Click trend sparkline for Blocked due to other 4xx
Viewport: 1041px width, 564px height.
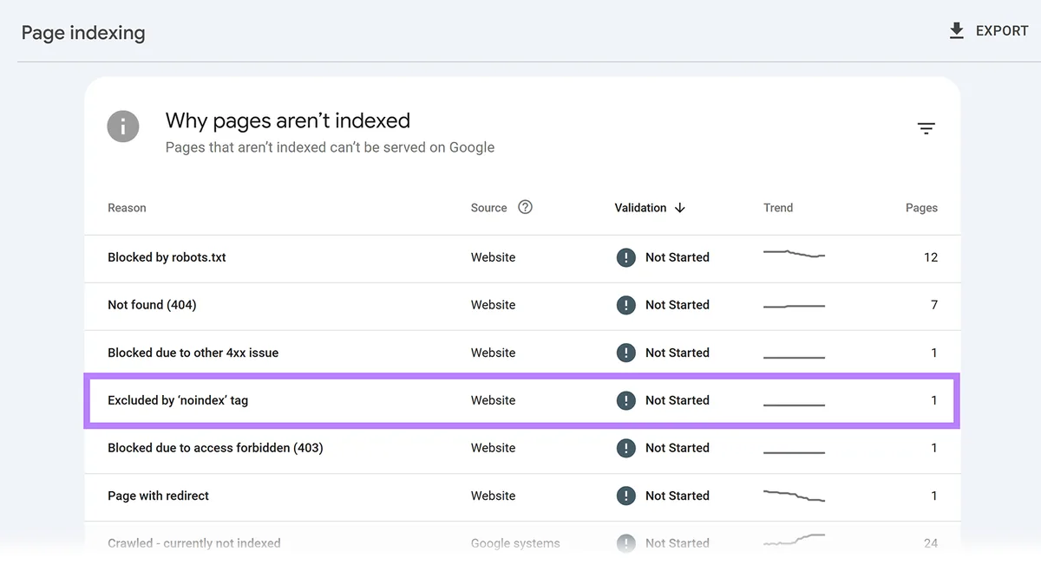click(x=794, y=357)
